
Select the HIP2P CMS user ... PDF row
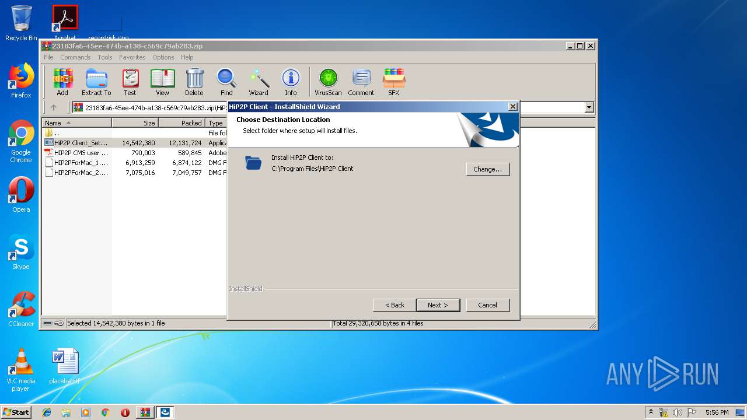[134, 153]
